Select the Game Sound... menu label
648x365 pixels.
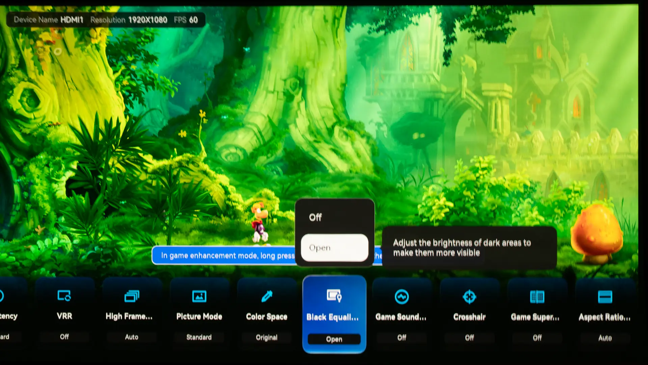(401, 317)
